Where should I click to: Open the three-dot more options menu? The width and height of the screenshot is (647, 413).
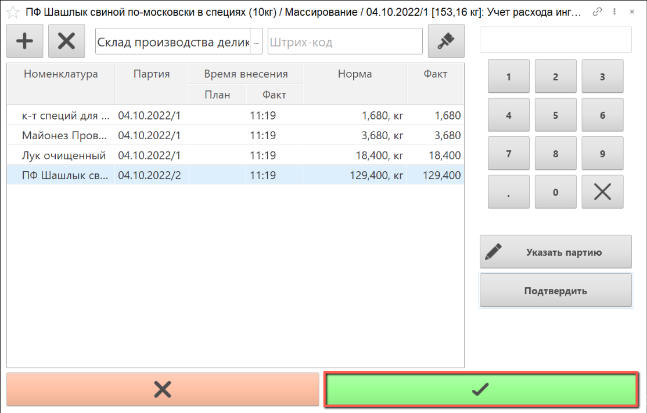(x=614, y=12)
